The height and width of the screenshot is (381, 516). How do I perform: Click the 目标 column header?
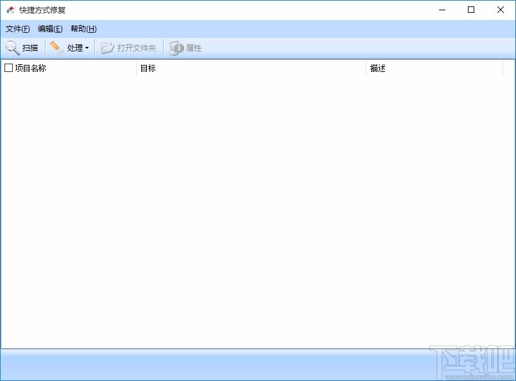tap(148, 68)
